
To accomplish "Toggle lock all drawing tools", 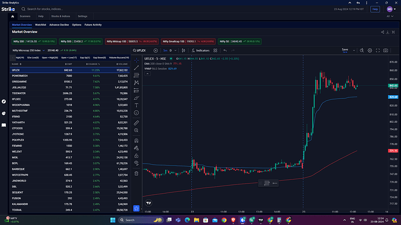I will click(x=137, y=155).
